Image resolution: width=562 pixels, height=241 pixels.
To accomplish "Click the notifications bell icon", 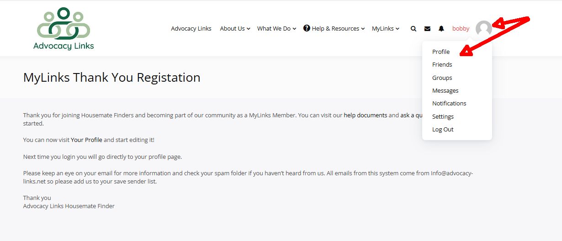I will (x=441, y=29).
